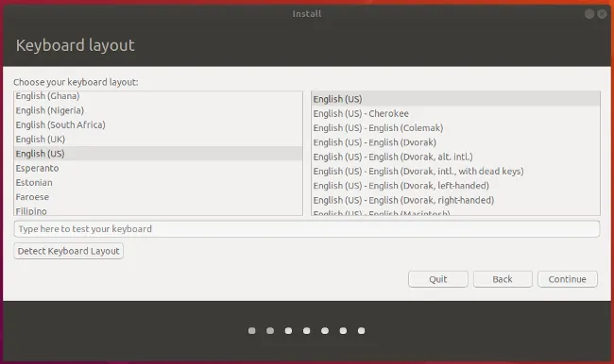Screen dimensions: 614x364
Task: Select English (Nigeria) layout language
Action: coord(158,110)
